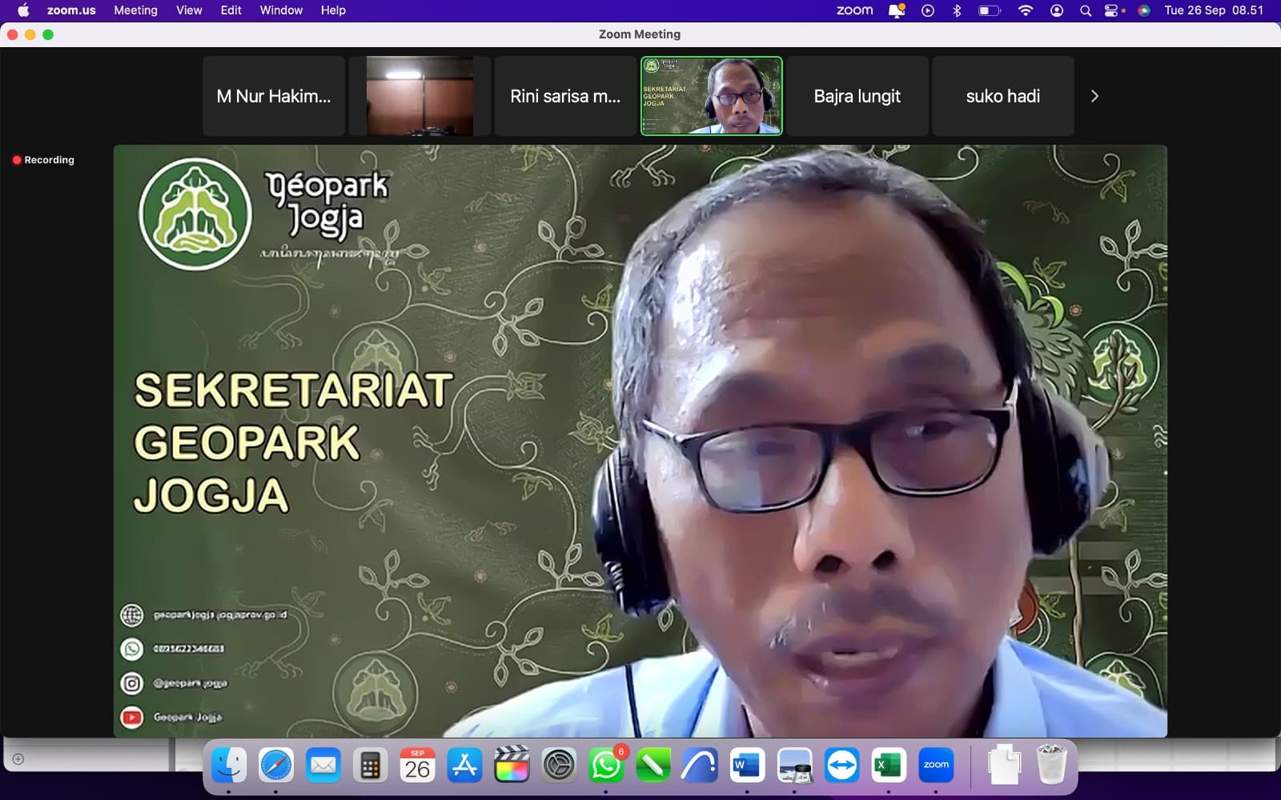Open the Window menu

[281, 10]
